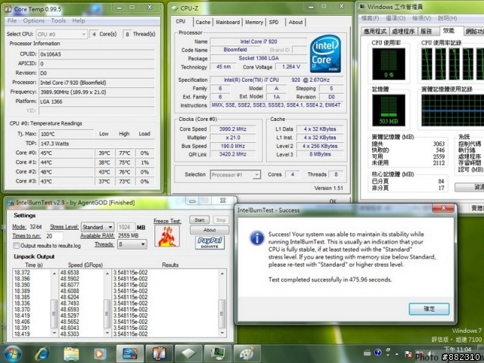The image size is (484, 363).
Task: Open the Threads dropdown in IntelBurnTest
Action: [x=132, y=244]
